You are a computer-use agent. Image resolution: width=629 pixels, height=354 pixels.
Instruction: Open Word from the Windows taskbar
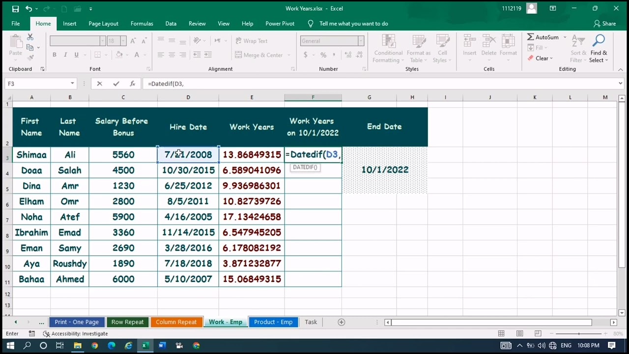click(x=162, y=346)
